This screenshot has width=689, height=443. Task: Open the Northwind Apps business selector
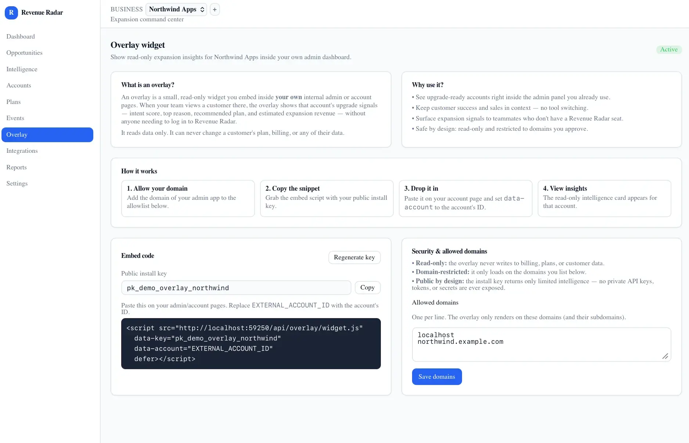point(176,10)
